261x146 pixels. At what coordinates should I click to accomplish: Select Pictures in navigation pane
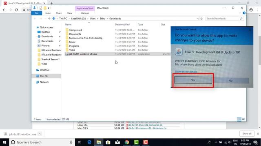pyautogui.click(x=45, y=45)
